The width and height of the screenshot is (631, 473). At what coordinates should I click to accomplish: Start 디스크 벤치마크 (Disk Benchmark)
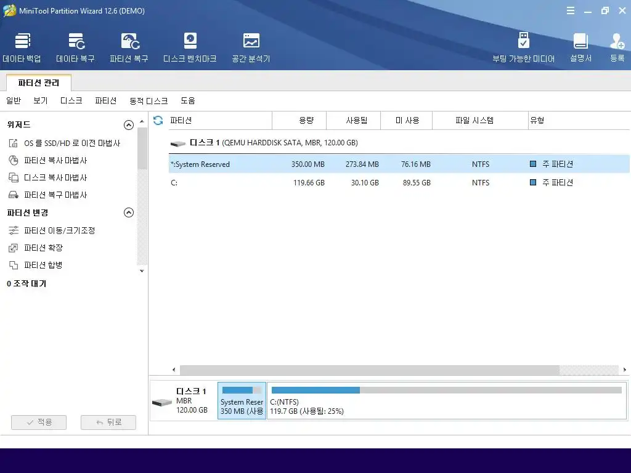[190, 47]
